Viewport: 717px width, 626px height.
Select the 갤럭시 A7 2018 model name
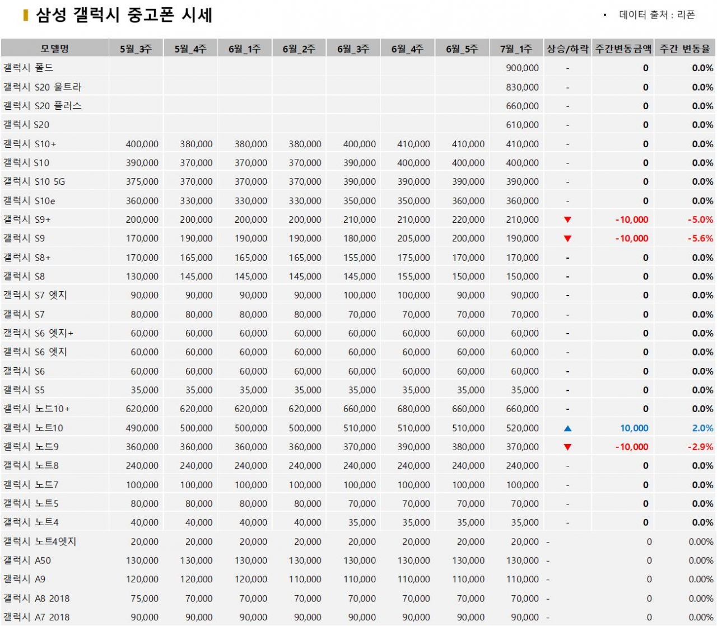[x=36, y=617]
